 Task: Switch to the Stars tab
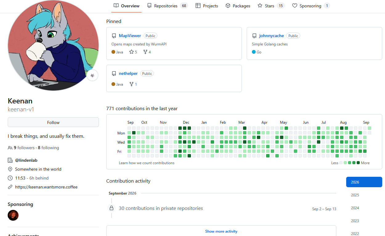[271, 6]
